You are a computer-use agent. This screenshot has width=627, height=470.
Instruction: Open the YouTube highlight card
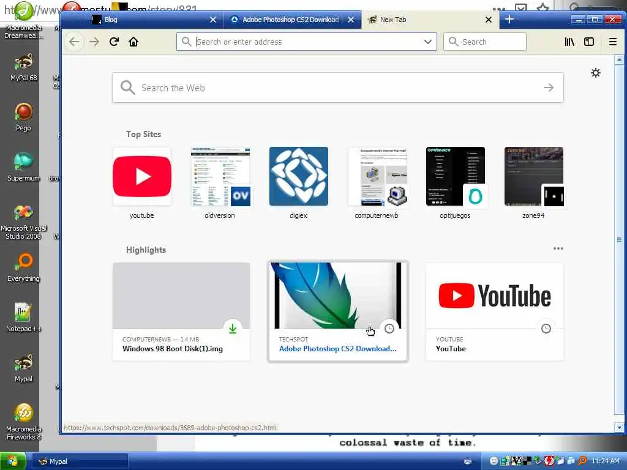click(x=495, y=311)
